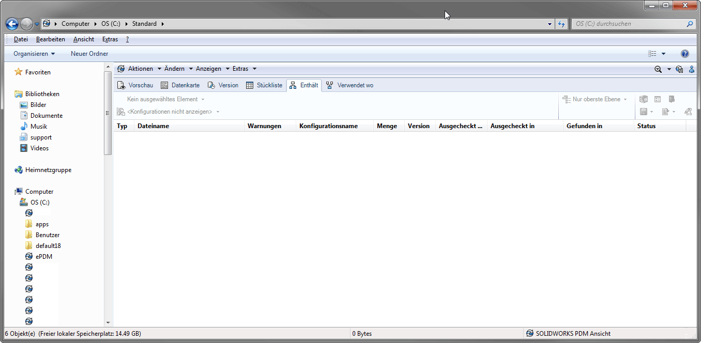Open the Aktionen dropdown menu
This screenshot has width=701, height=343.
point(140,69)
